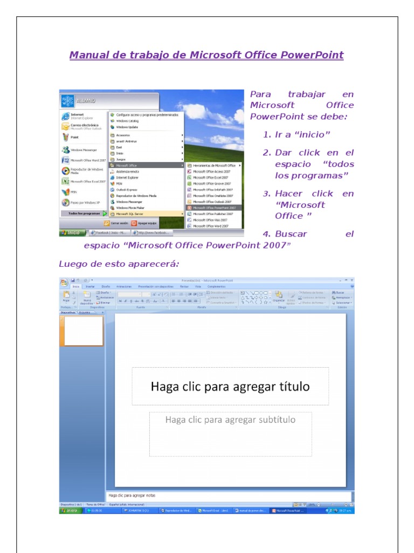Open the Seleccionar dropdown in Edición group
Screen dimensions: 414x553
click(x=342, y=302)
